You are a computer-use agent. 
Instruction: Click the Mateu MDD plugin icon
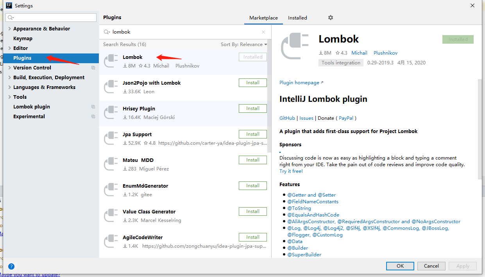coord(111,164)
